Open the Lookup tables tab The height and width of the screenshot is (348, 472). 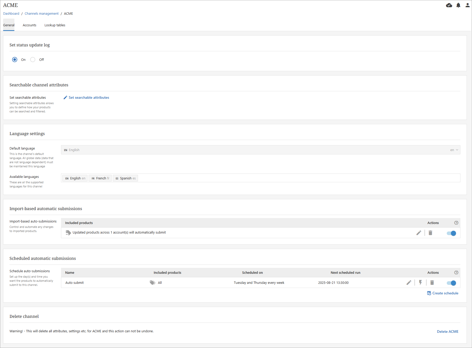click(55, 25)
